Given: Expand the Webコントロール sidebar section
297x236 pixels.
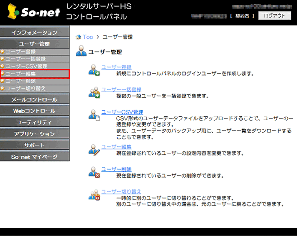Looking at the screenshot, I should pos(34,111).
